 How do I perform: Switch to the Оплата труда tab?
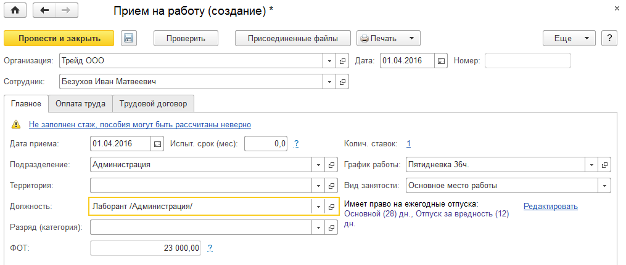point(80,103)
